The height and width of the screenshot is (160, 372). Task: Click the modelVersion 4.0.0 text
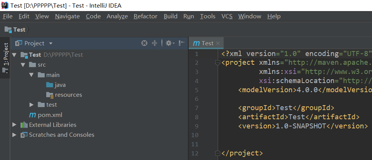pyautogui.click(x=307, y=90)
